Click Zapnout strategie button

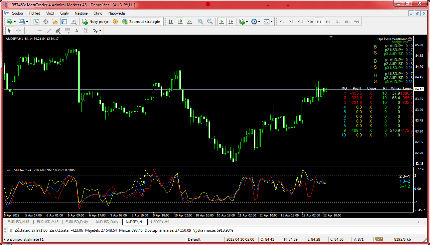pos(141,22)
